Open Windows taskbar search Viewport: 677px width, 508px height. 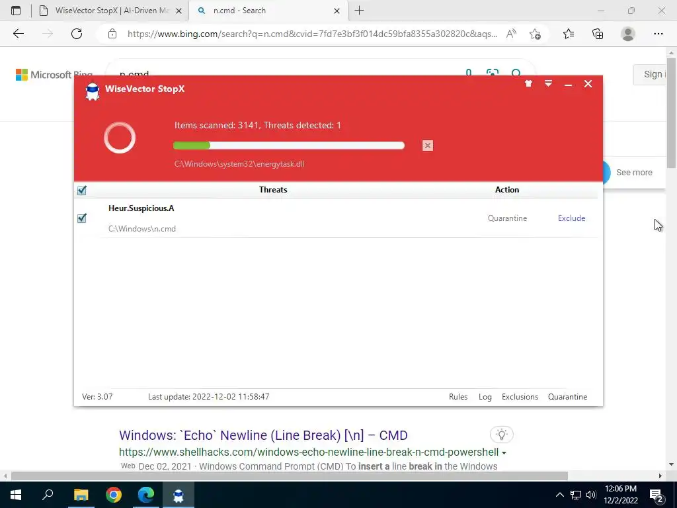(x=48, y=495)
